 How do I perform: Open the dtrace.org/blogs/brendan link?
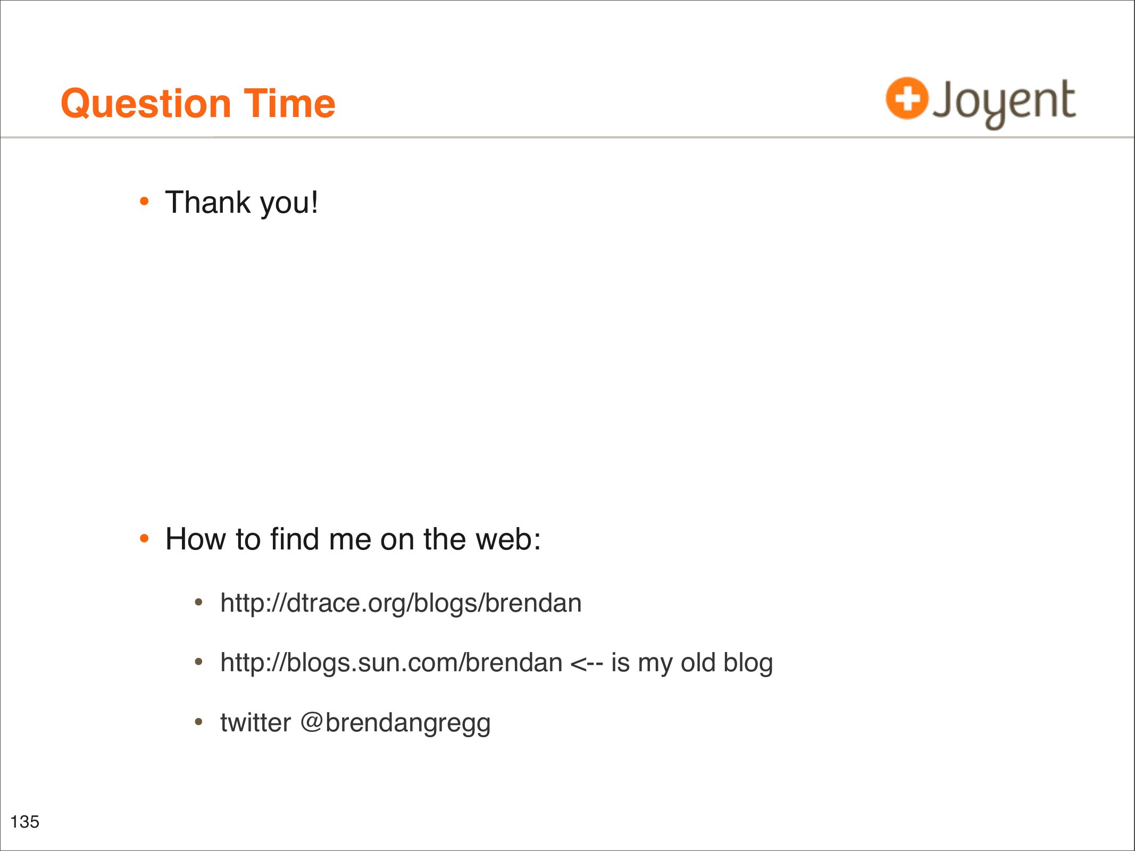point(401,603)
